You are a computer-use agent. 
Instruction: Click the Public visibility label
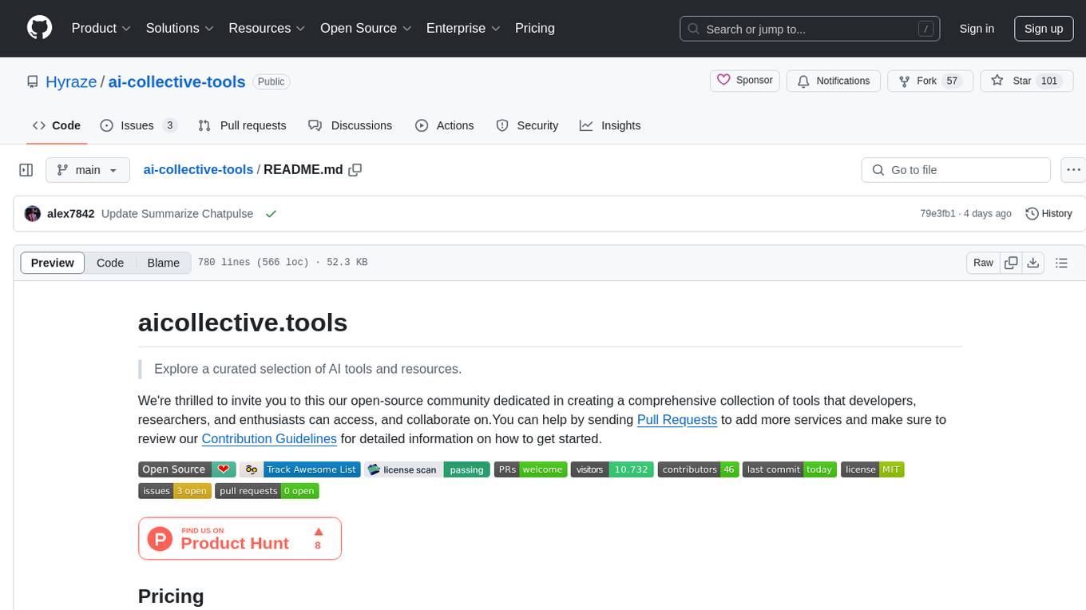tap(271, 81)
